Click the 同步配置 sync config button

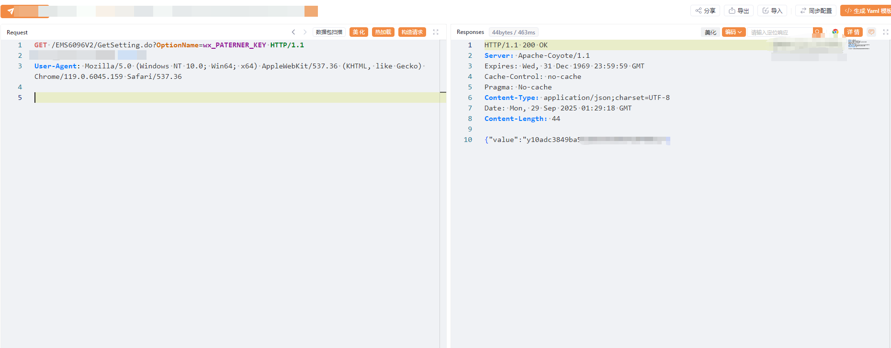pos(816,11)
